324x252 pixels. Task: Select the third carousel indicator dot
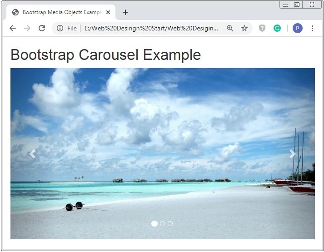170,223
